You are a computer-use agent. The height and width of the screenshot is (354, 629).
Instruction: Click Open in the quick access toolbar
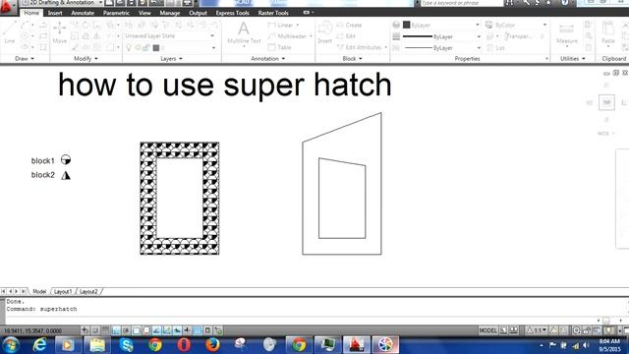120,3
